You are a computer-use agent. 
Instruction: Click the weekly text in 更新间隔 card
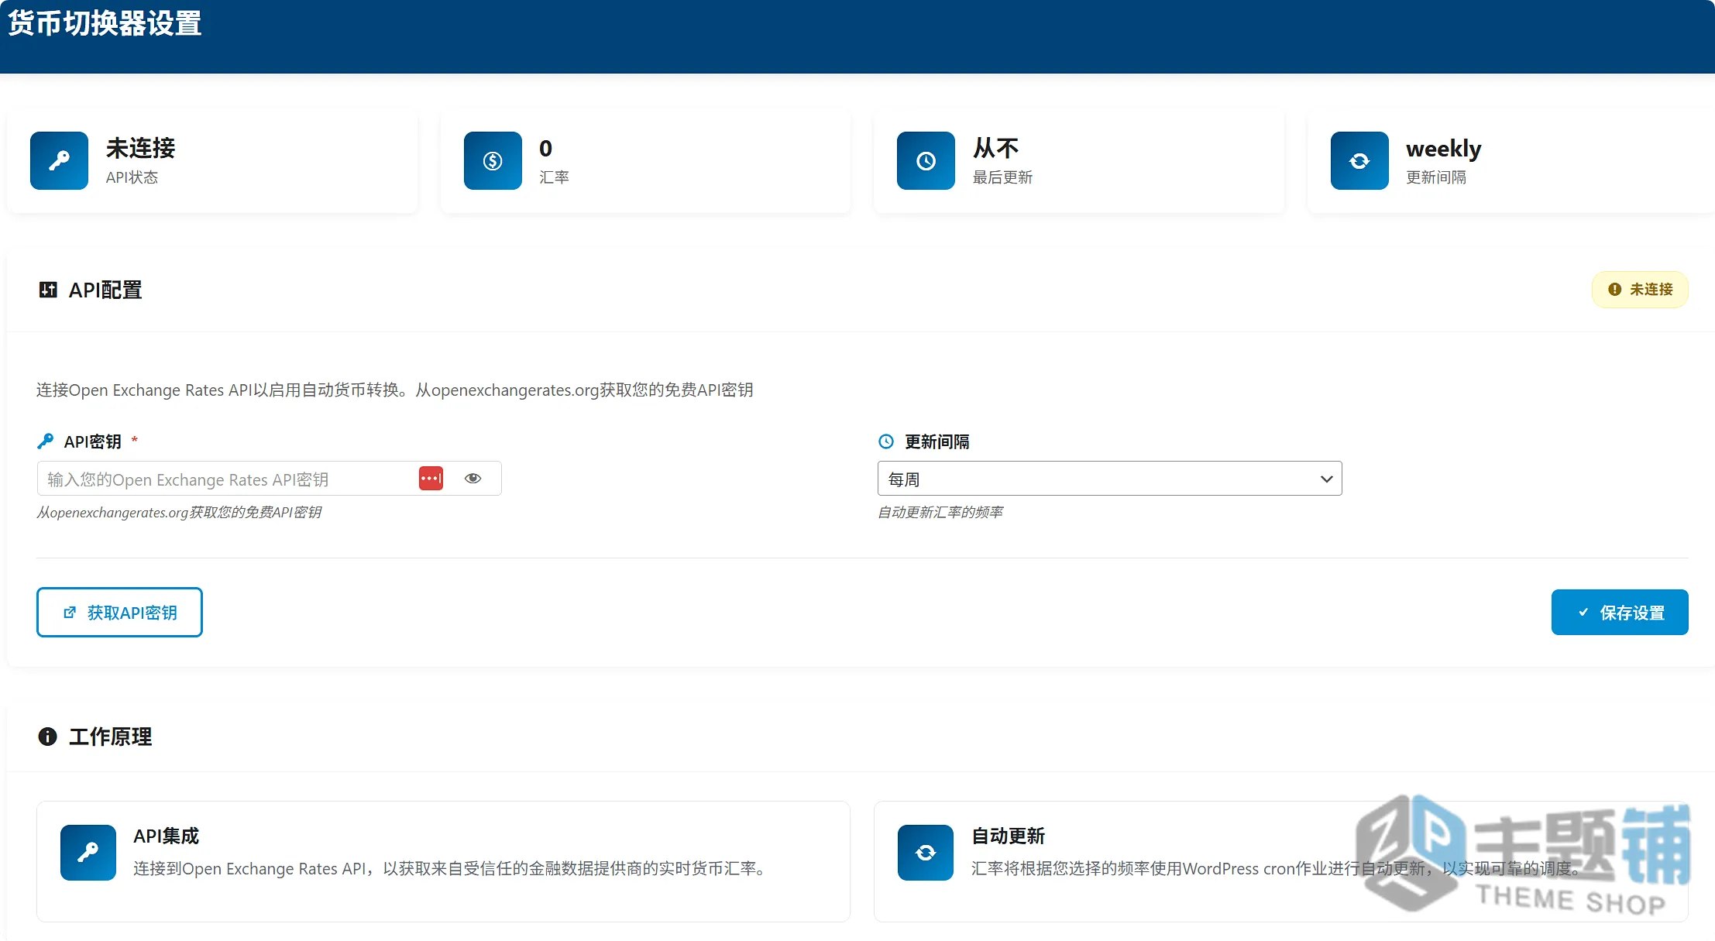(1443, 149)
